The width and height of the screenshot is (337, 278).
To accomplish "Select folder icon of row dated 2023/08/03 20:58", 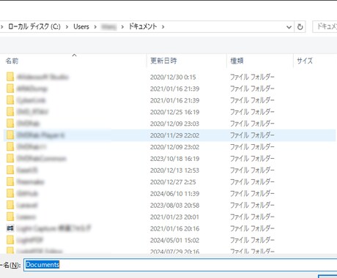I will tap(10, 205).
